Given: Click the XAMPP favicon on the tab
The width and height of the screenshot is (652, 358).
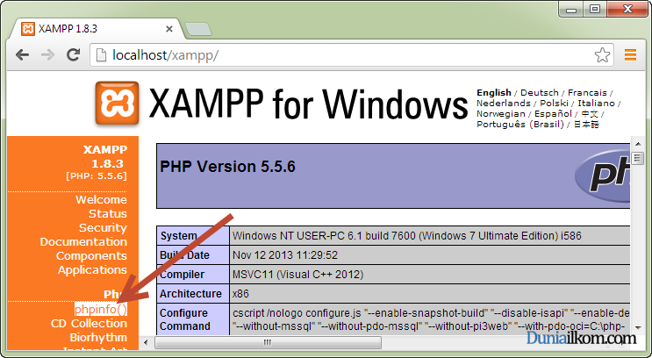Looking at the screenshot, I should coord(28,29).
